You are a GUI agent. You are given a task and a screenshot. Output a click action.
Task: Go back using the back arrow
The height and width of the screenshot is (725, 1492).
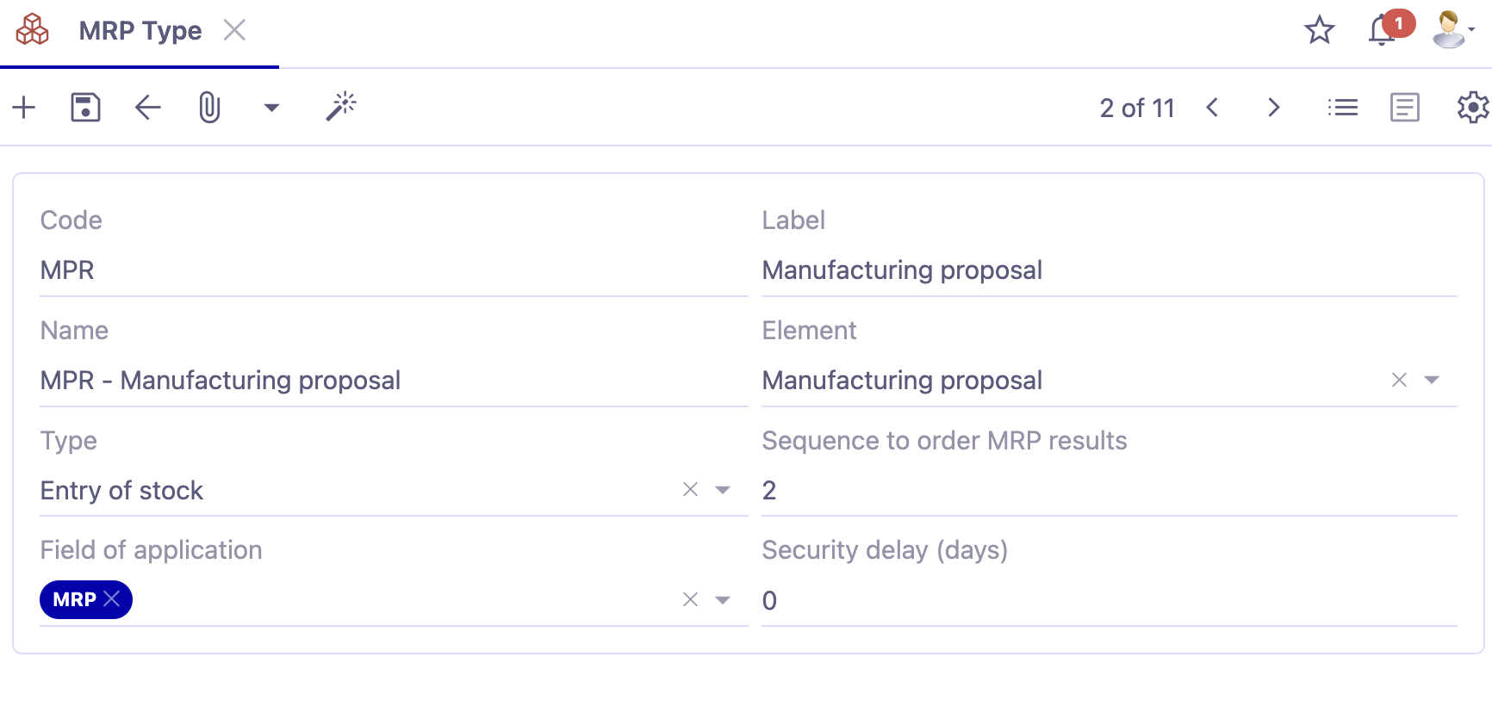(x=146, y=107)
